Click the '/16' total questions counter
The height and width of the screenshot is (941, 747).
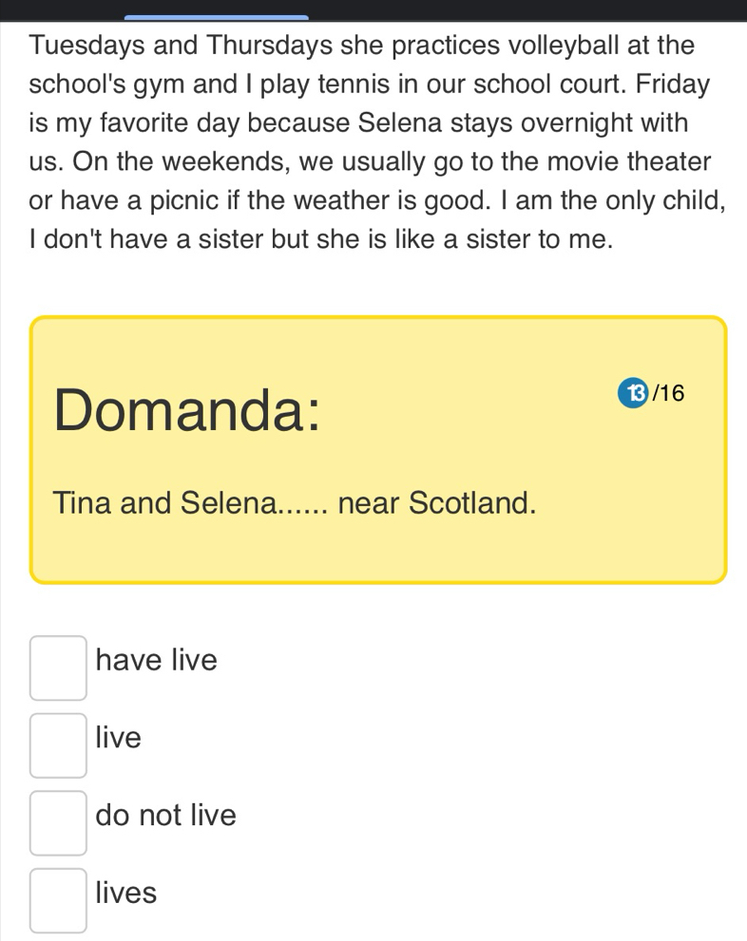pos(668,393)
